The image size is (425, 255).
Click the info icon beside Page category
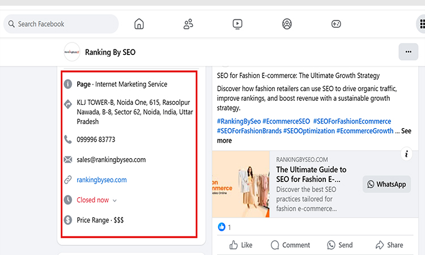(x=68, y=84)
